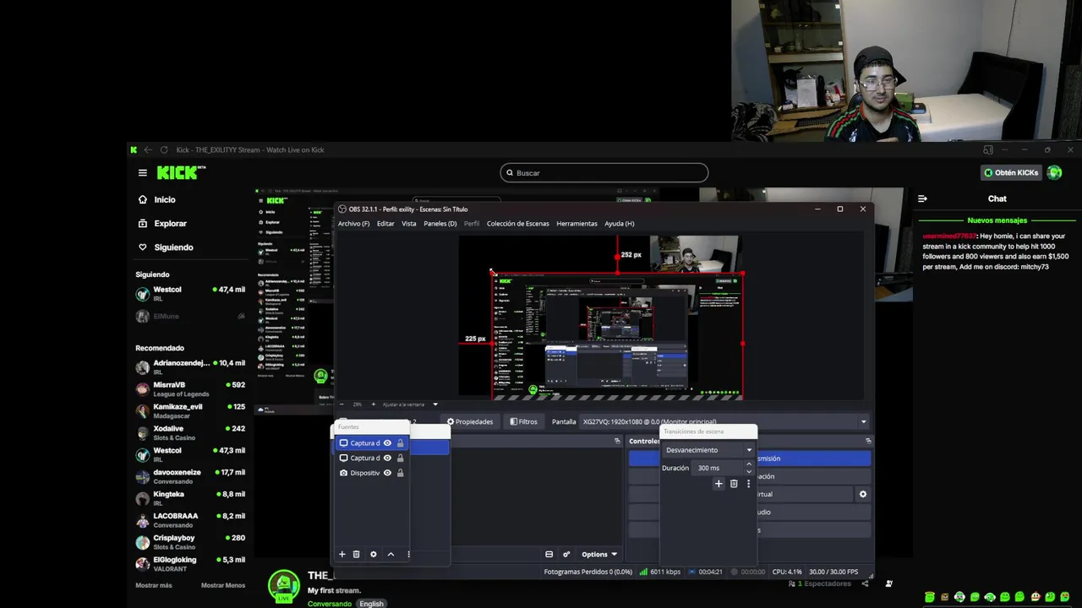Viewport: 1082px width, 608px height.
Task: Open the Ayuda (H) menu
Action: click(619, 223)
